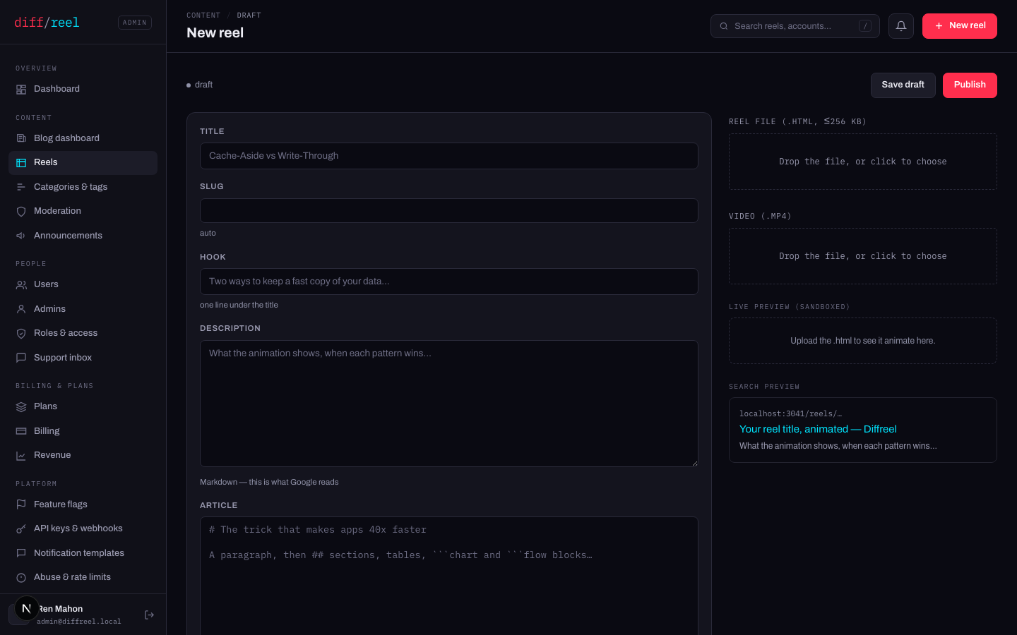Click the Plans layers icon
Viewport: 1017px width, 635px height.
pyautogui.click(x=21, y=407)
